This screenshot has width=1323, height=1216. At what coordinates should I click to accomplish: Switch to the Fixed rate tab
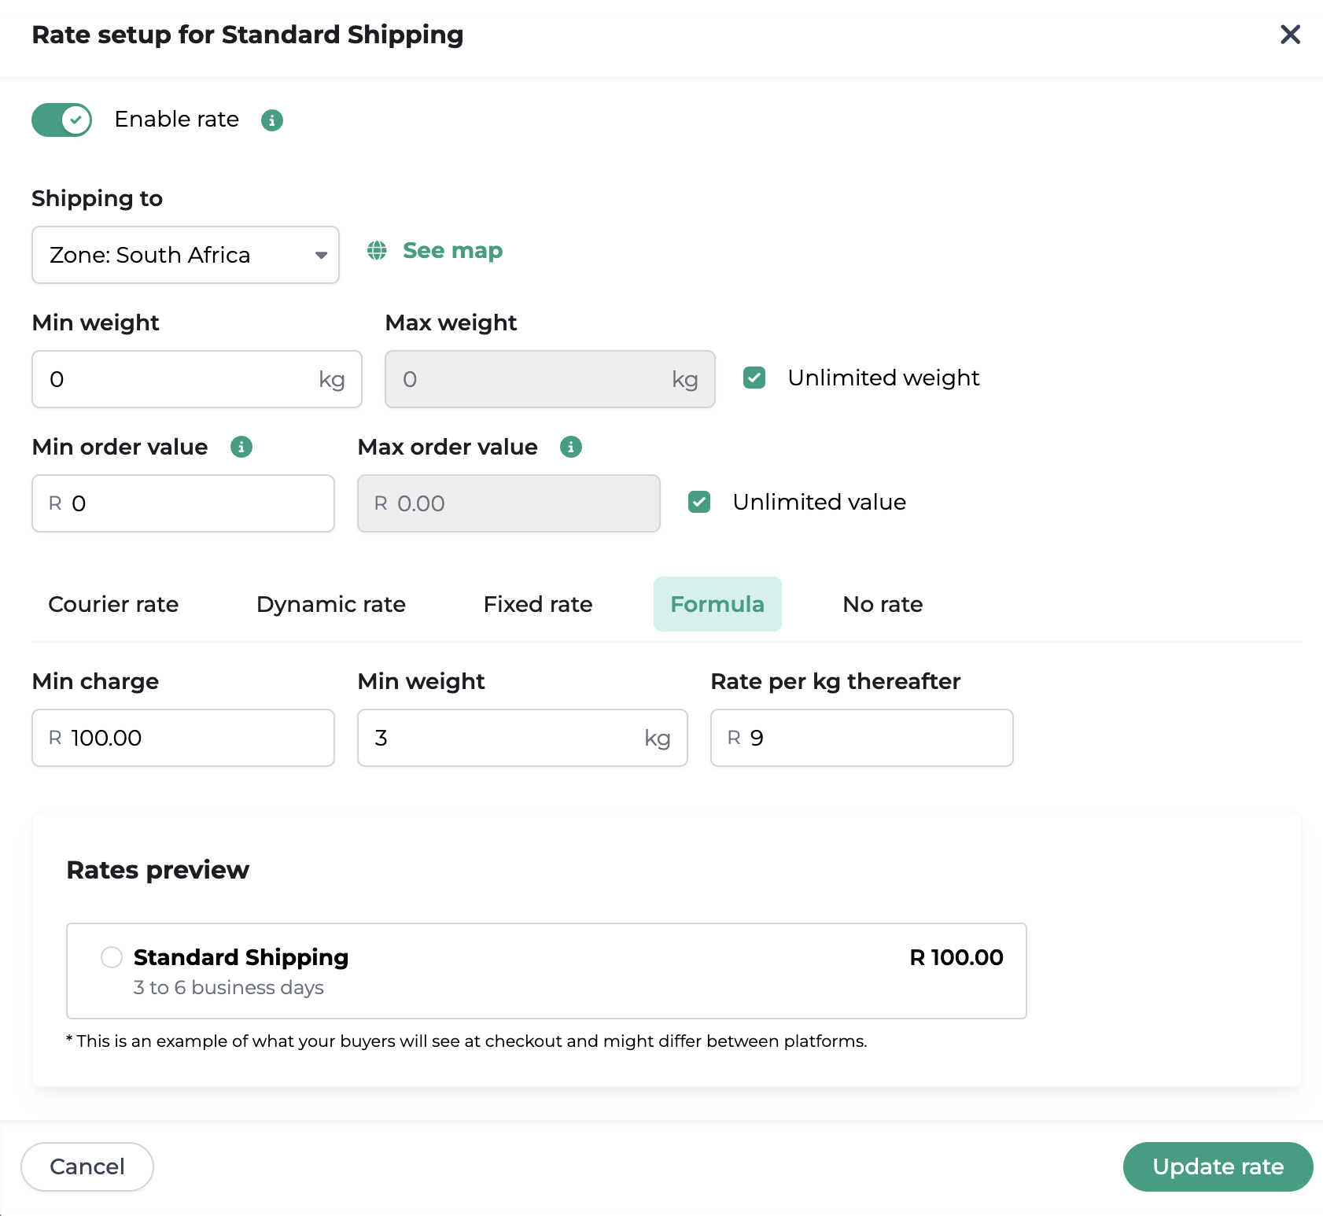click(538, 604)
